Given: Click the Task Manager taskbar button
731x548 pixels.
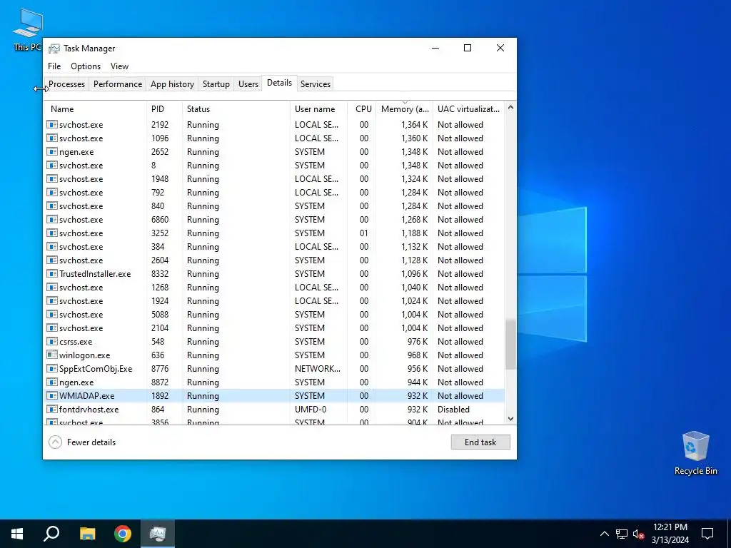Looking at the screenshot, I should click(x=158, y=534).
